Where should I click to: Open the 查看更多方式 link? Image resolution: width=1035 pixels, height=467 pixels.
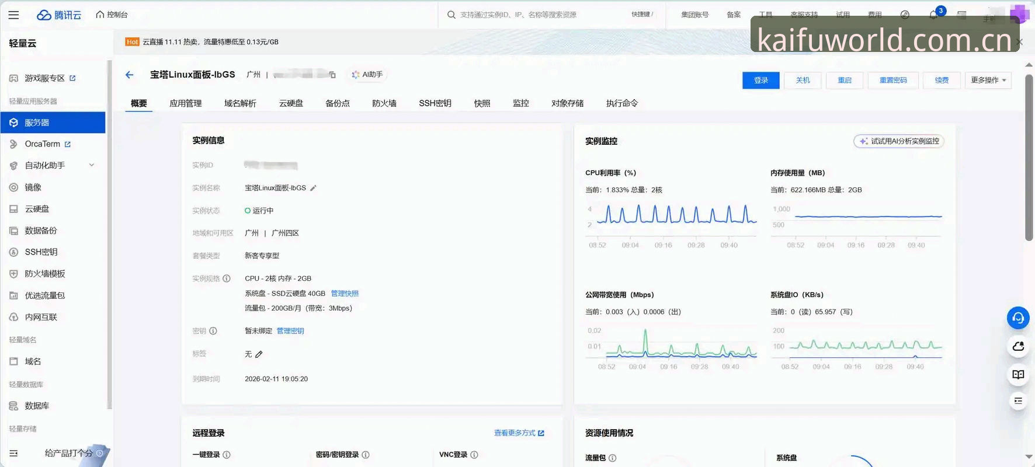[x=519, y=433]
